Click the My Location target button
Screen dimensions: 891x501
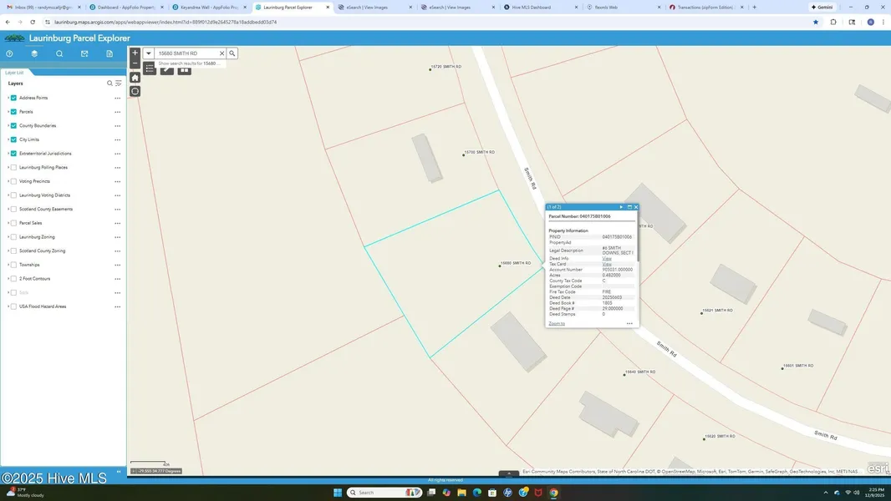point(135,91)
